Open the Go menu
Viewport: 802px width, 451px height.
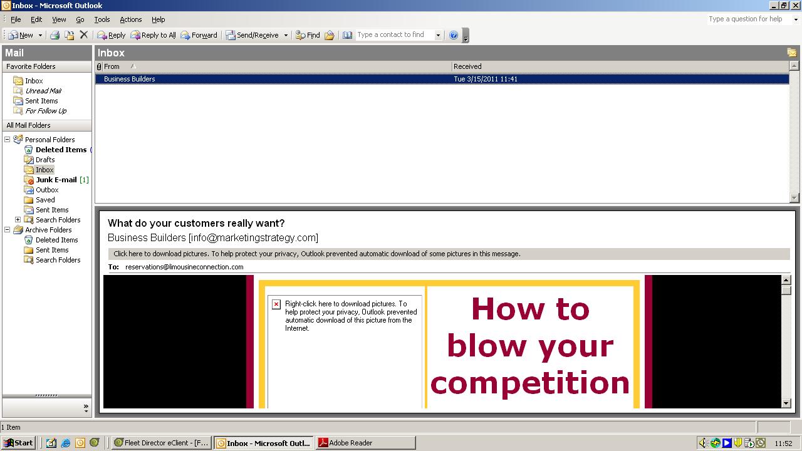coord(80,19)
